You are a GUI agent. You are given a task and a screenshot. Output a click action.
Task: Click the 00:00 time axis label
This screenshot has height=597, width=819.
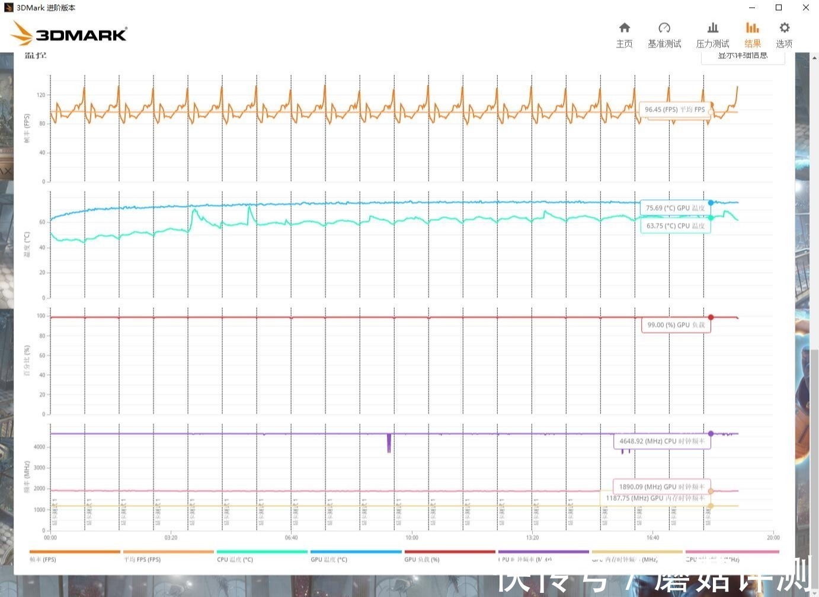pyautogui.click(x=50, y=538)
